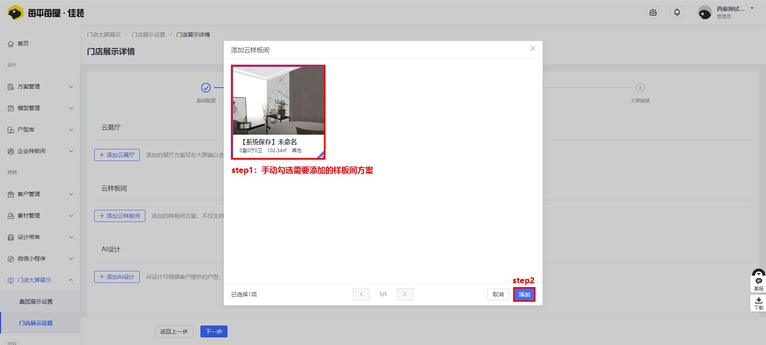Click the 户型库 sidebar icon
The width and height of the screenshot is (766, 345).
point(11,130)
